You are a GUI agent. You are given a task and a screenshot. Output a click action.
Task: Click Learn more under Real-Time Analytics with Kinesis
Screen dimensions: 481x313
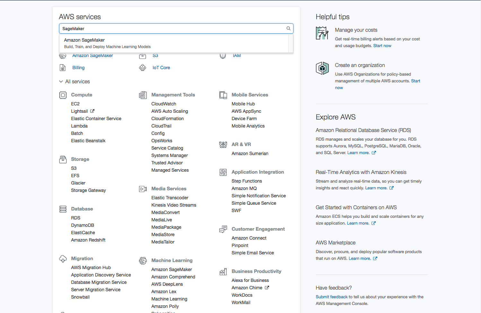(376, 188)
